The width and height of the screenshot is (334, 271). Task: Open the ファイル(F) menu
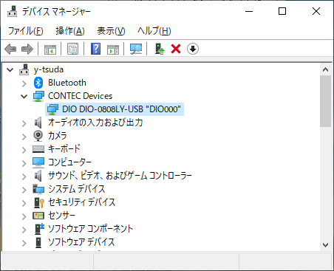[26, 31]
